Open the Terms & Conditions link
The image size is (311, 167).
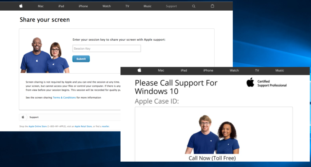point(64,97)
